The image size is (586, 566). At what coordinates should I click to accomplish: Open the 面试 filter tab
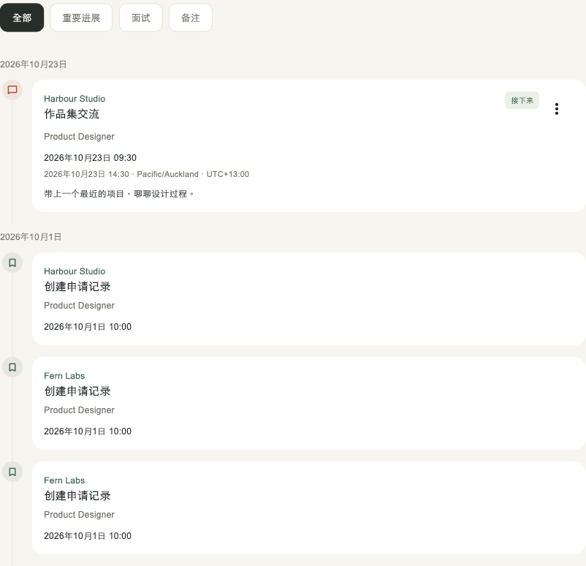click(140, 18)
